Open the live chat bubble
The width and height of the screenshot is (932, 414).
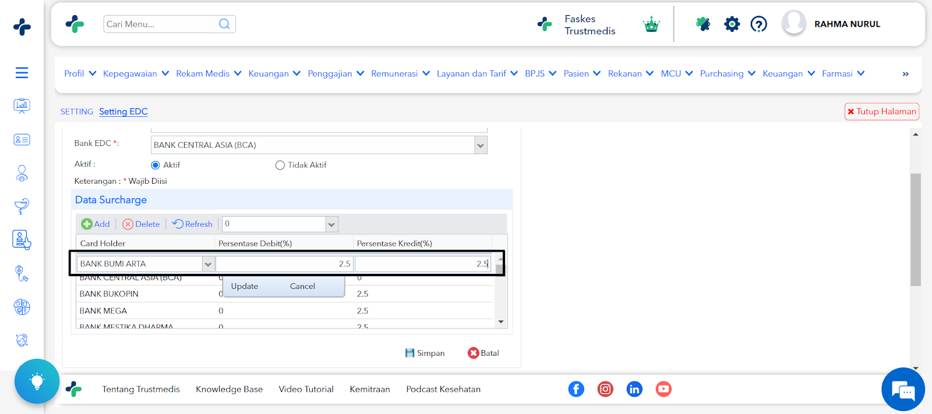pyautogui.click(x=903, y=390)
